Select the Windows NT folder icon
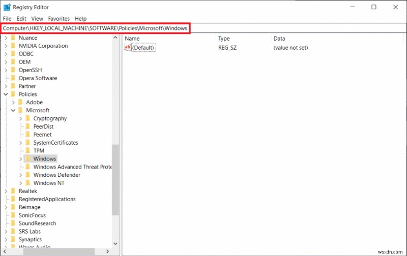Viewport: 407px width, 256px height. 28,183
